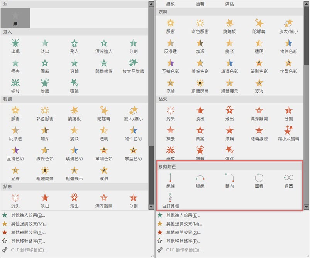Choose 陀螺轉 emphasis in left panel

click(104, 114)
